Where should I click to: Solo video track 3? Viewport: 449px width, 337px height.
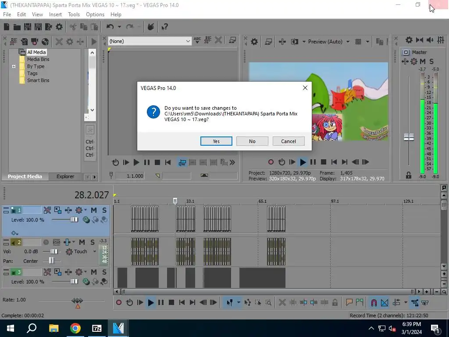click(104, 272)
